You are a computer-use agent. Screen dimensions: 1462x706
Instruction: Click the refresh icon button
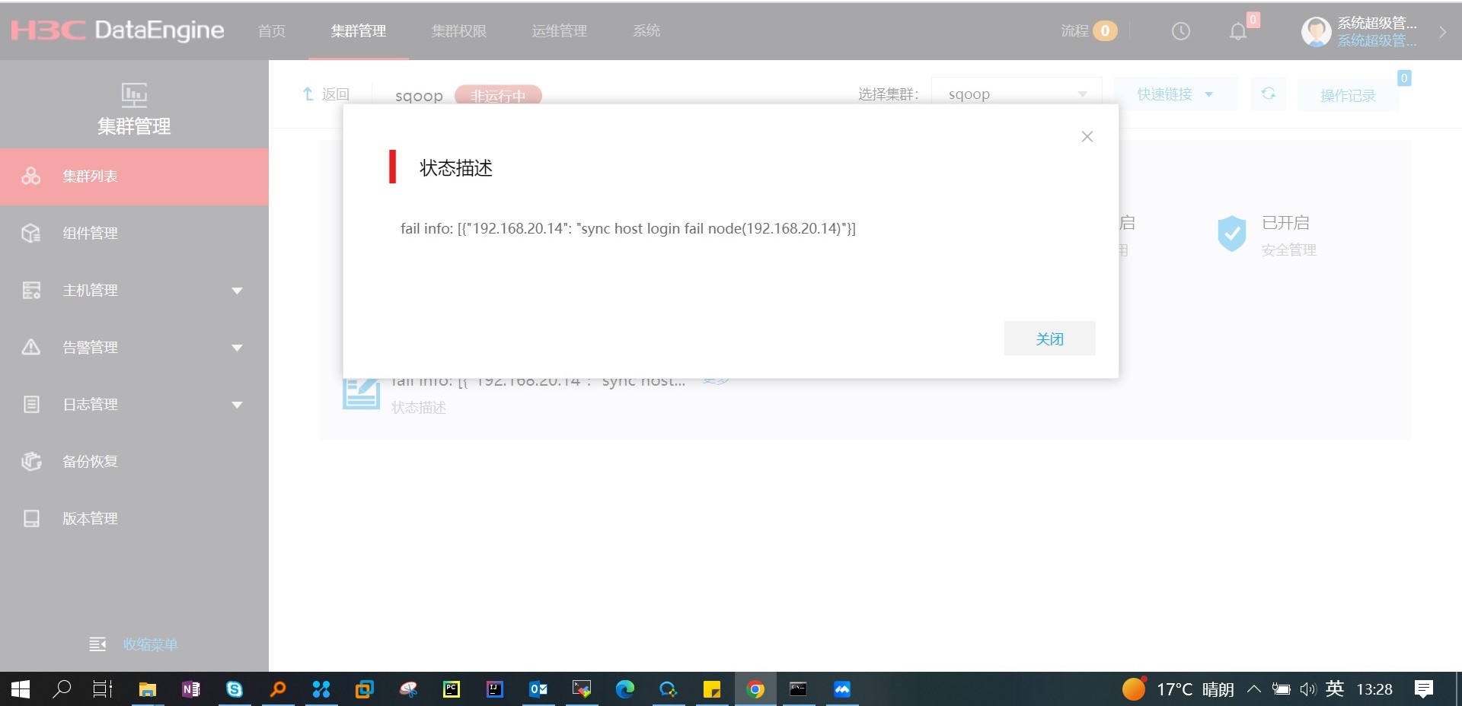click(1268, 94)
